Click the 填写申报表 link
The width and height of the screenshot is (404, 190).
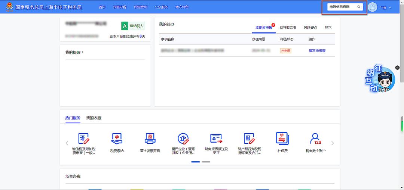(317, 51)
